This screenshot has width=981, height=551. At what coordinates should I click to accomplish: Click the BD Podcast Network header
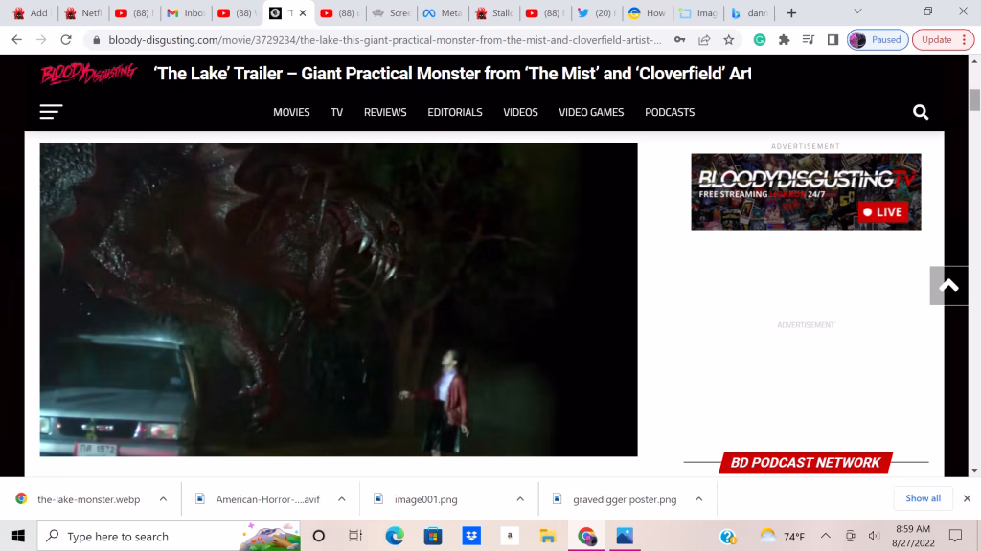coord(806,463)
